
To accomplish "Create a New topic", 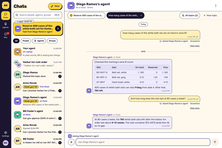I will [210, 15].
